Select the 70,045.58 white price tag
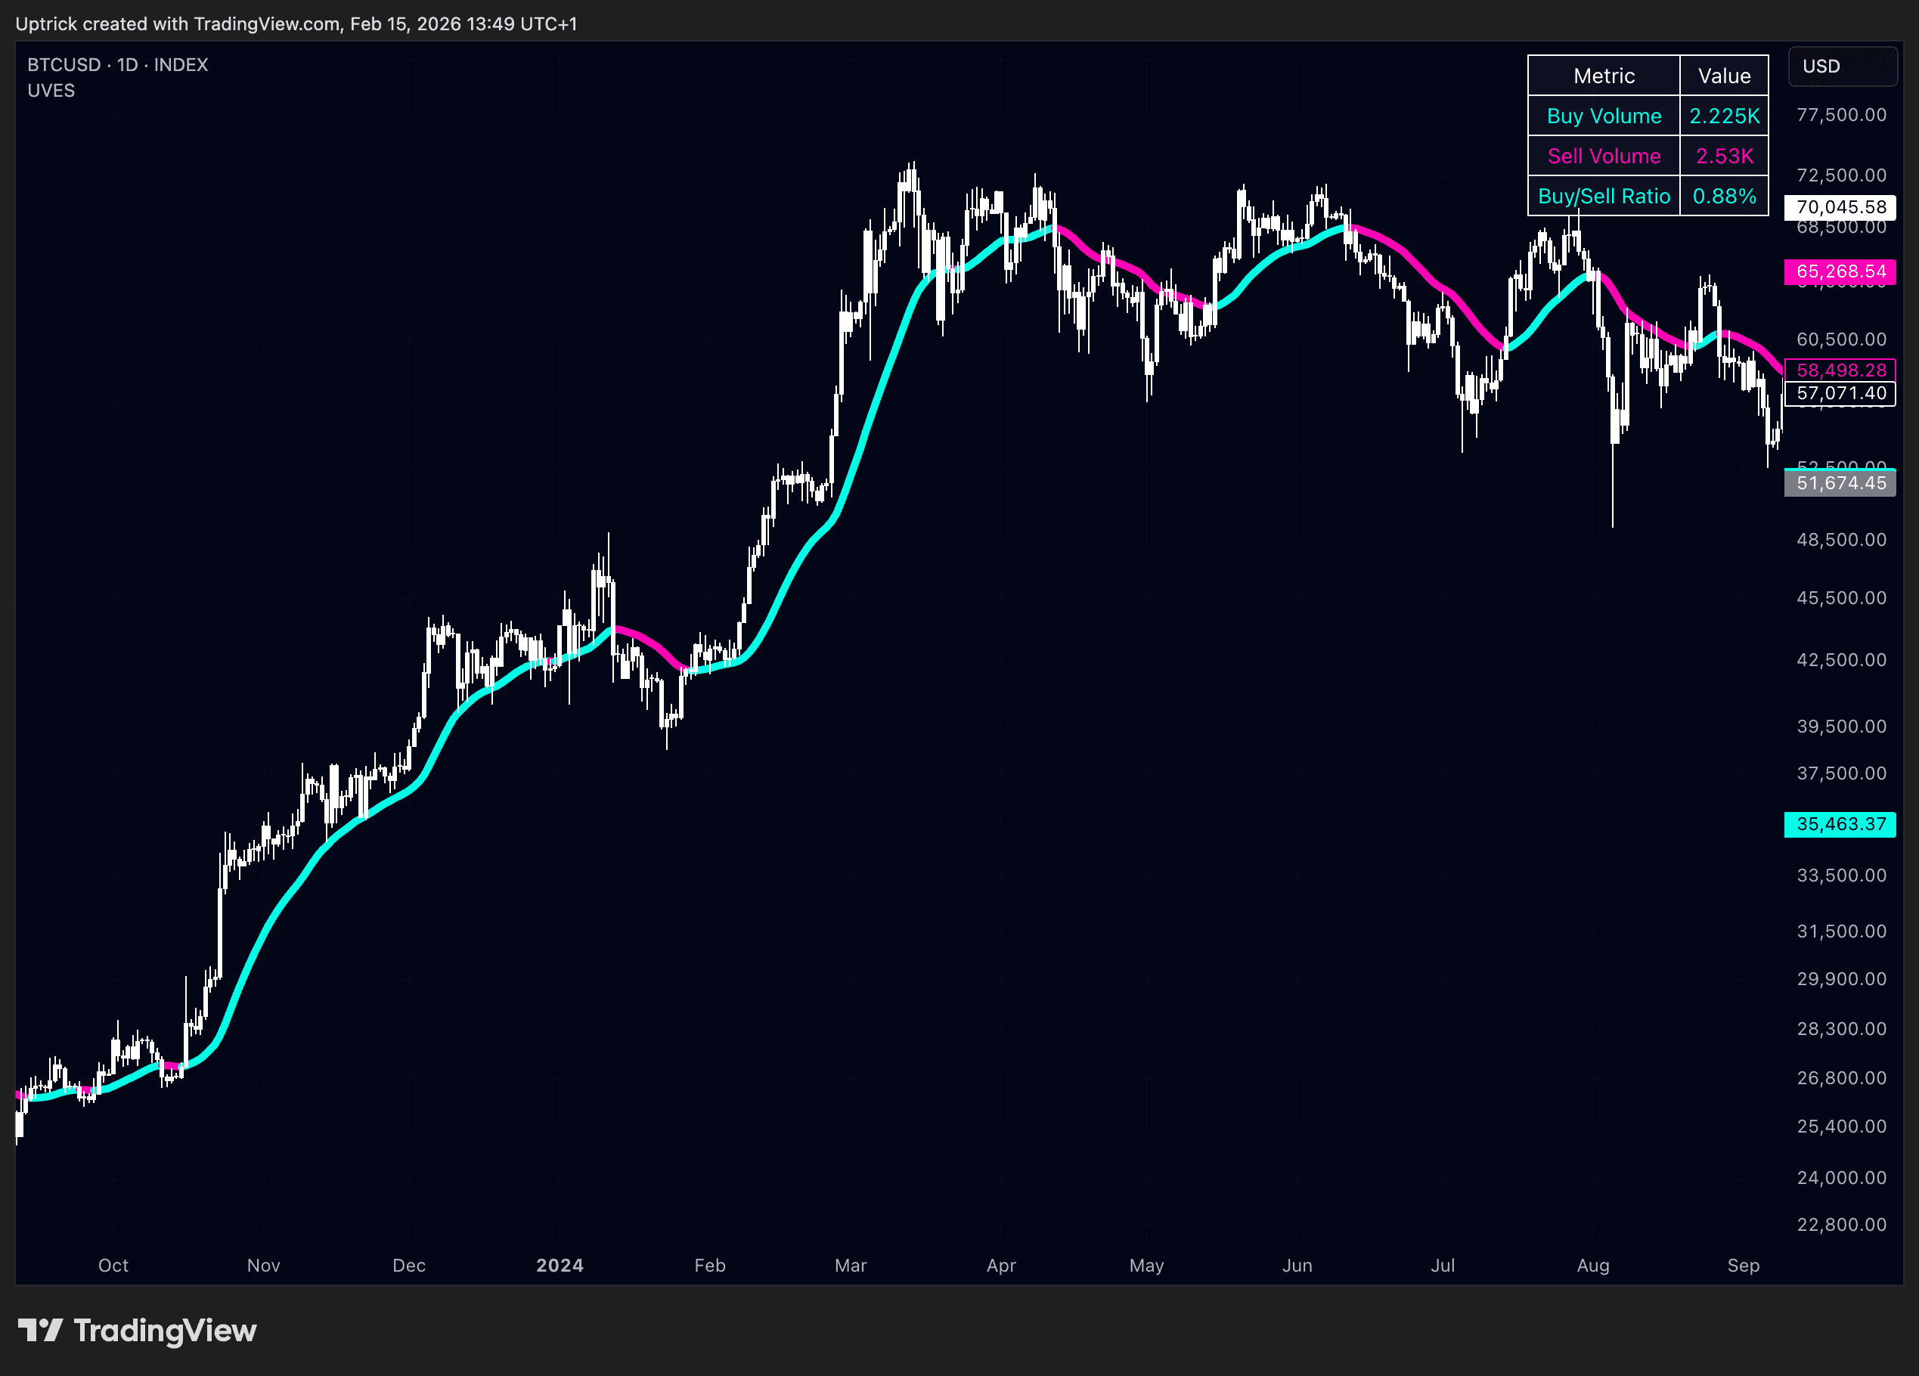 pos(1840,207)
